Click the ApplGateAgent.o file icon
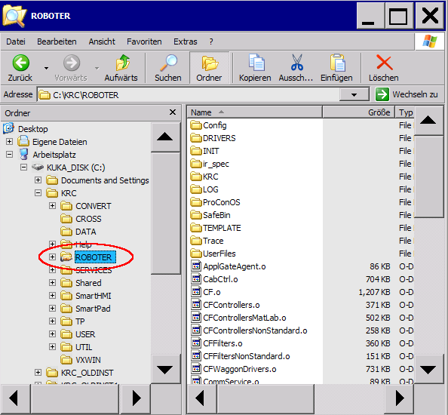 196,266
